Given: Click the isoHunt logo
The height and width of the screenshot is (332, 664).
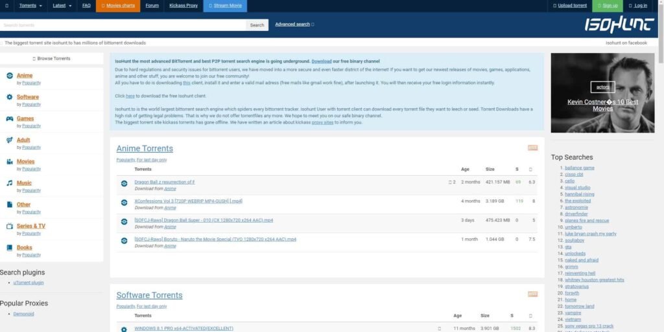Looking at the screenshot, I should click(x=619, y=25).
